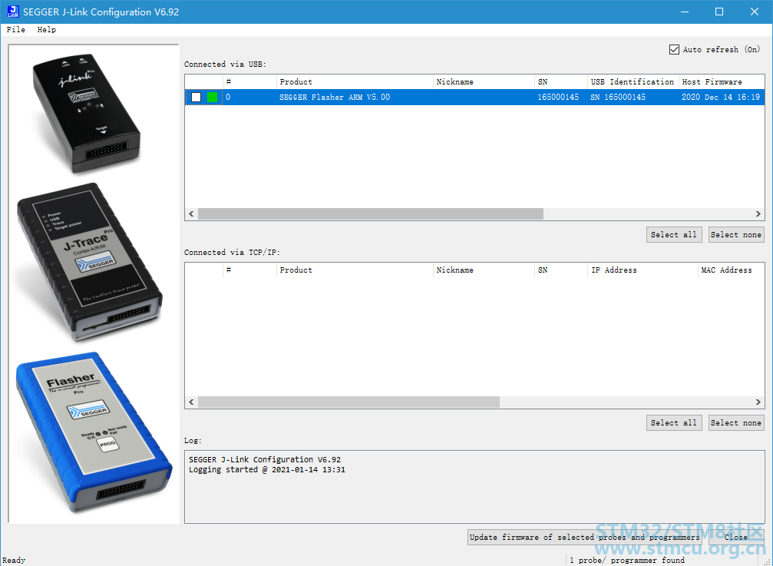The image size is (773, 566).
Task: Click the USB list horizontal scrollbar thumb
Action: coord(371,214)
